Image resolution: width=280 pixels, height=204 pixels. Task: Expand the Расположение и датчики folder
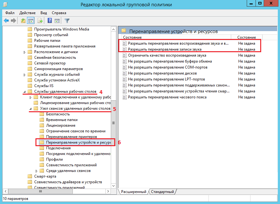tap(25, 52)
